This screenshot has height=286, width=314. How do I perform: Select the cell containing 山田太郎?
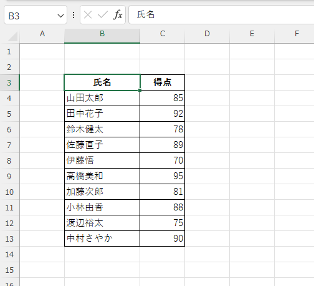102,98
